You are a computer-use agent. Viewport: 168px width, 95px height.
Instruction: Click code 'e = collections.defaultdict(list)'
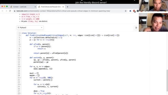(46, 37)
